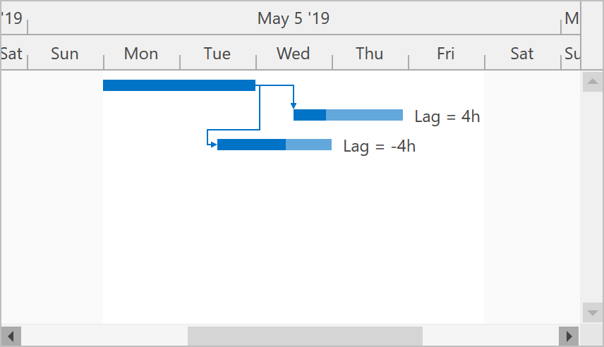Viewport: 604px width, 347px height.
Task: Click the dependency arrowhead entering the Lag = 4h task
Action: pos(294,106)
